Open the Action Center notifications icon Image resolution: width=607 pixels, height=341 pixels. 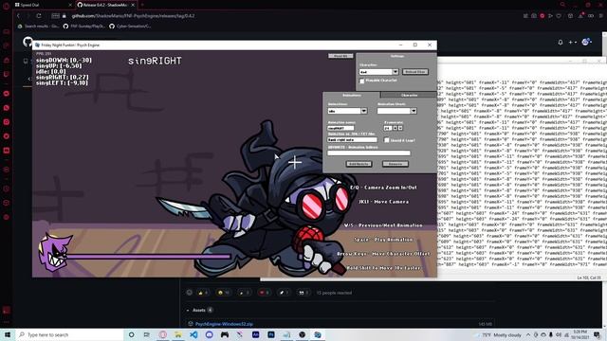pos(597,334)
